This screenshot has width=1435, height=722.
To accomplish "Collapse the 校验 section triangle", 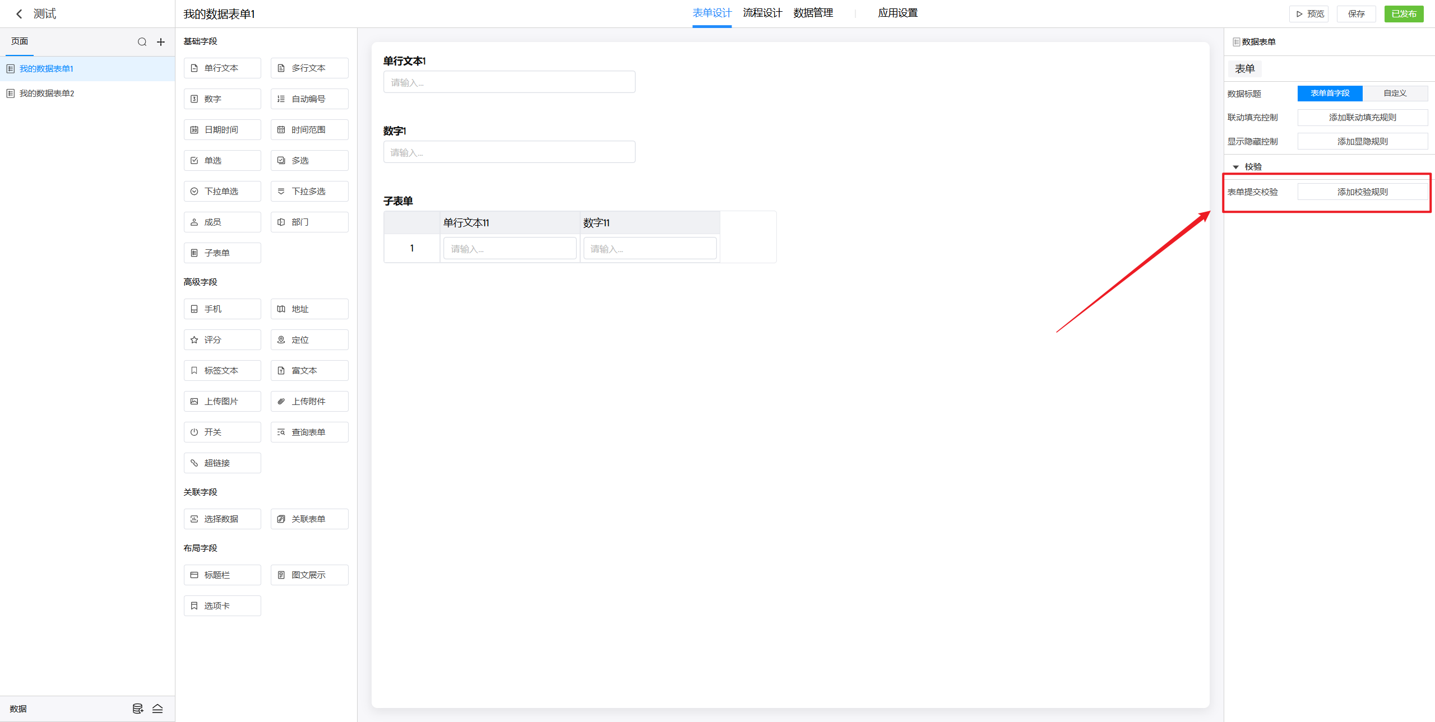I will 1236,167.
